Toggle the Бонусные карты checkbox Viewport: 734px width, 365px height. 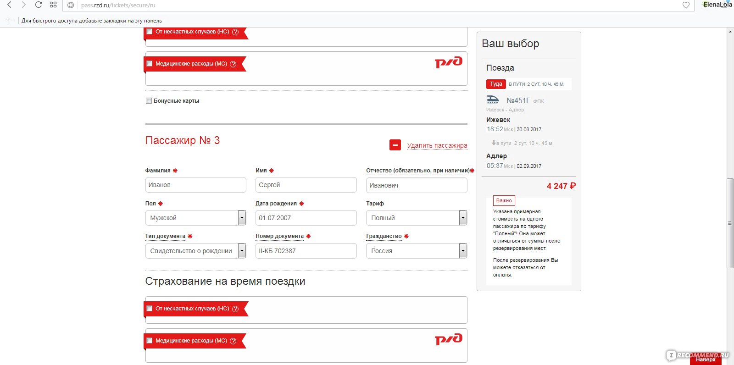149,101
